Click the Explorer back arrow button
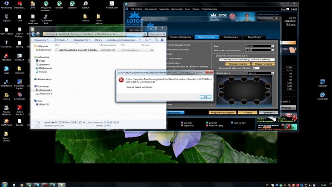 click(x=33, y=34)
